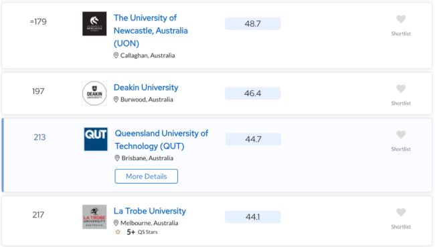Visit Queensland University of Technology (QUT) link
Image resolution: width=435 pixels, height=247 pixels.
click(161, 140)
